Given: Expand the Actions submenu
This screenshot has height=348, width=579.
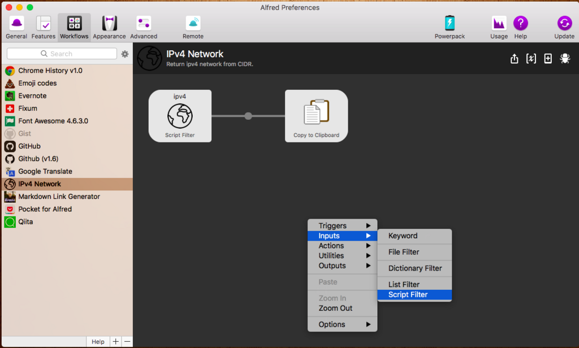Looking at the screenshot, I should pyautogui.click(x=342, y=245).
